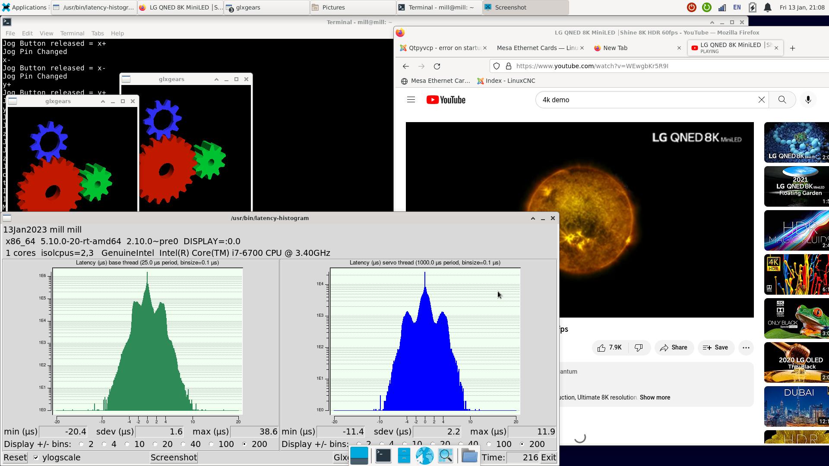
Task: Launch web browser globe icon in dock
Action: pos(425,456)
